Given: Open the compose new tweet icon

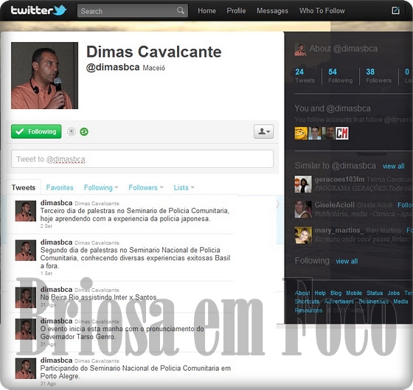Looking at the screenshot, I should click(x=395, y=10).
